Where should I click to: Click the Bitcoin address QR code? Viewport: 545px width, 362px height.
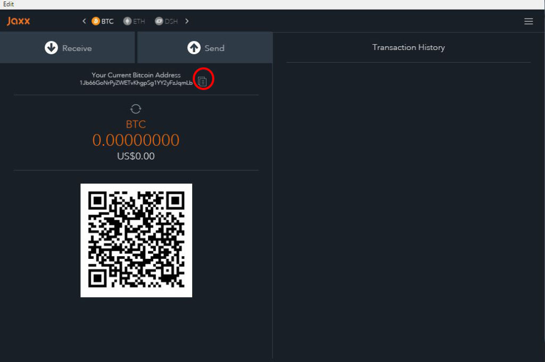pos(136,240)
